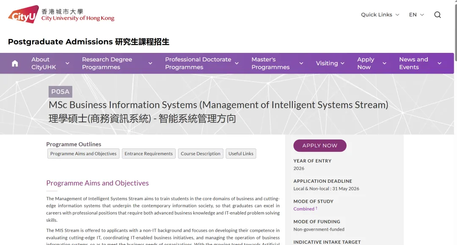Open the EN language selector
457x245 pixels.
pos(416,15)
